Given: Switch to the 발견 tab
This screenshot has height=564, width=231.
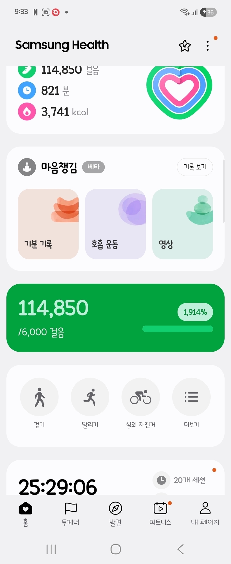Looking at the screenshot, I should pyautogui.click(x=115, y=514).
